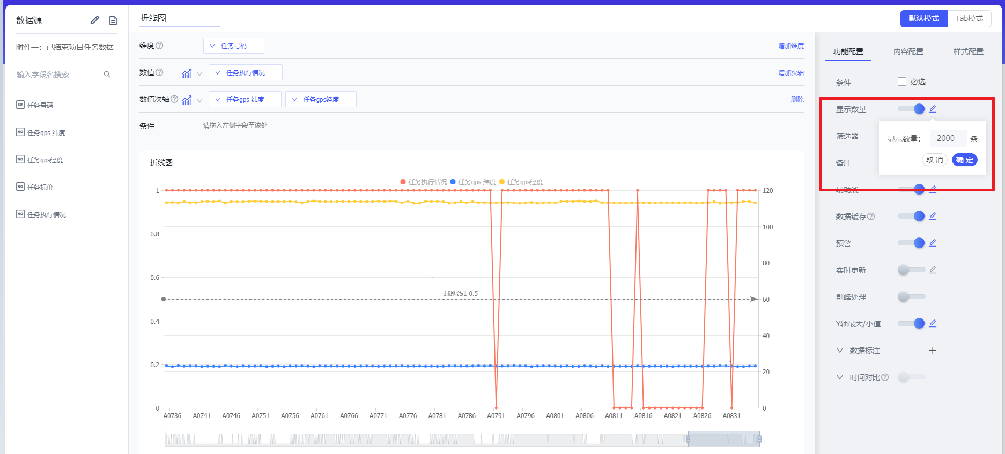Switch to the 内容配置 tab

908,51
